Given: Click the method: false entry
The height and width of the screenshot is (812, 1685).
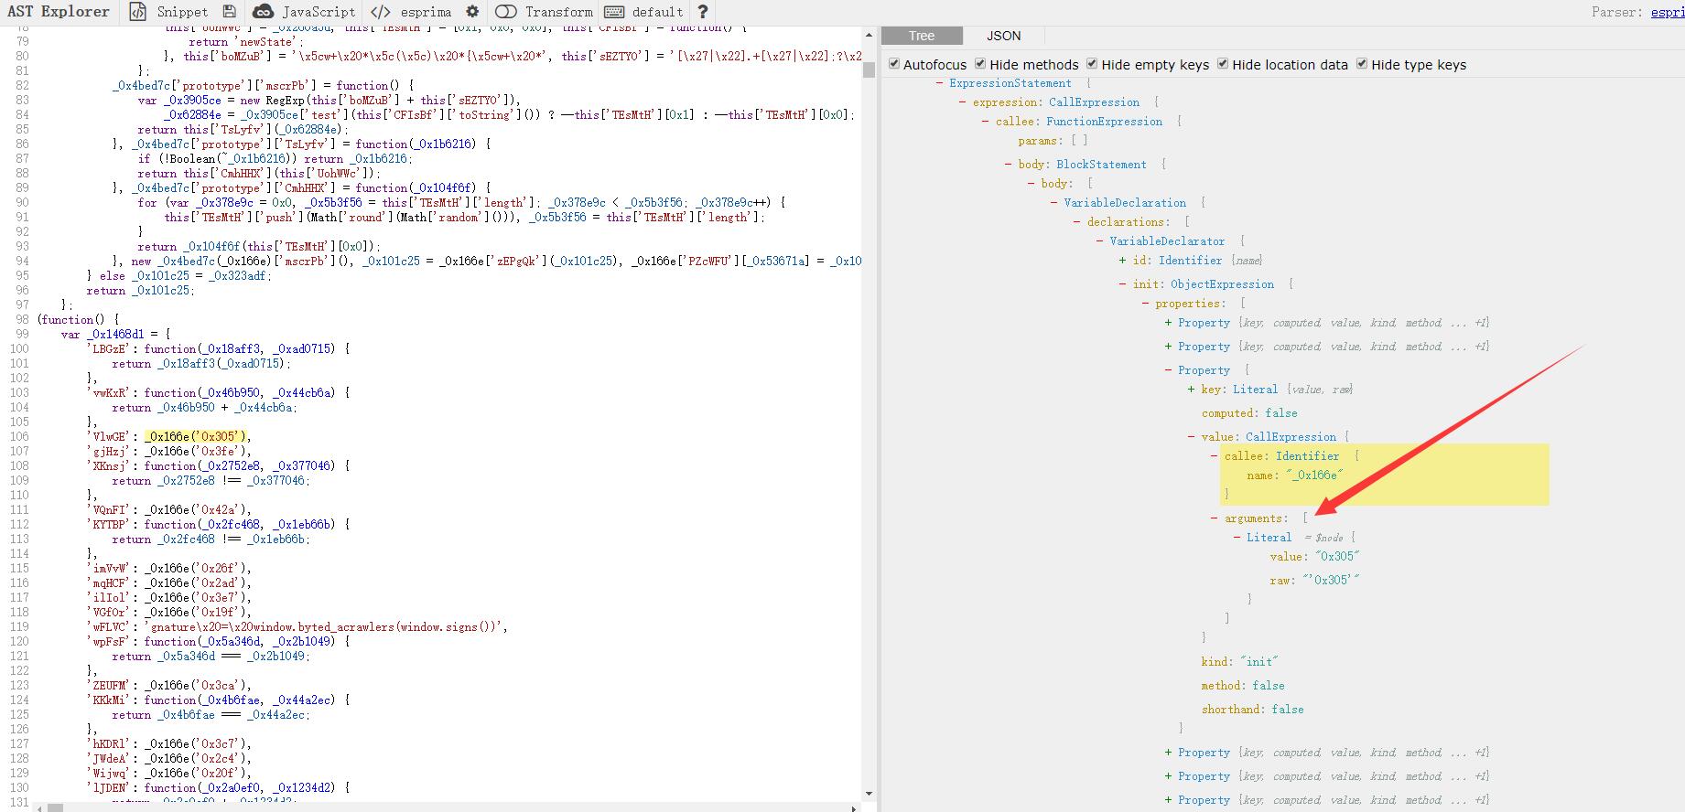Looking at the screenshot, I should 1243,686.
